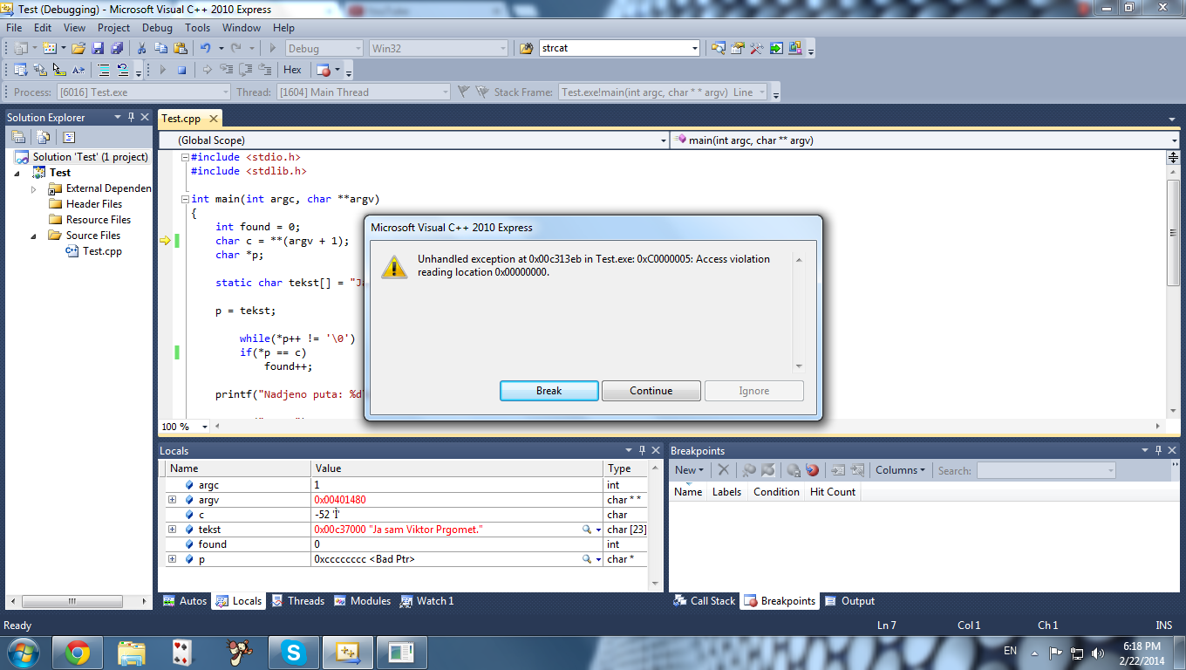1186x670 pixels.
Task: Click the Type column header in Locals
Action: coord(625,468)
